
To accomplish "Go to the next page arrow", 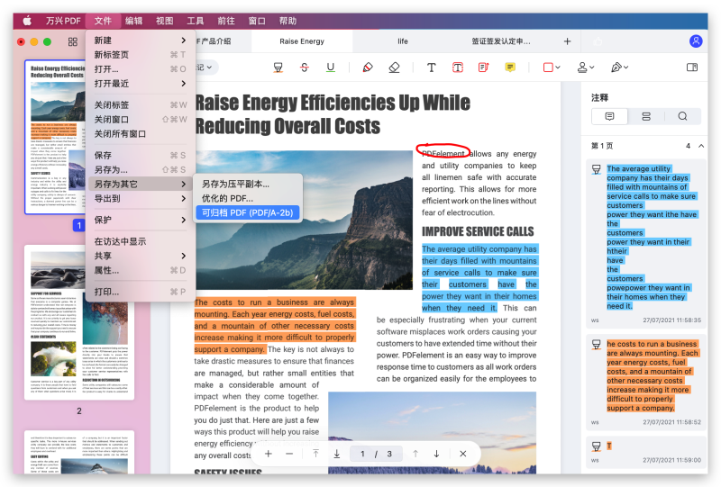I will pyautogui.click(x=436, y=454).
